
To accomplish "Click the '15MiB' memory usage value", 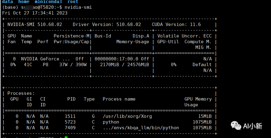I will [x=205, y=116].
